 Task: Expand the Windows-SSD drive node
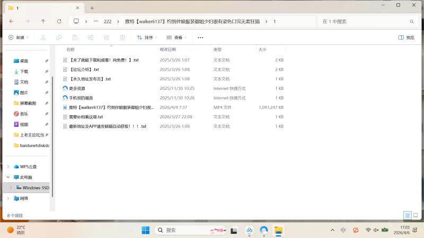(11, 188)
